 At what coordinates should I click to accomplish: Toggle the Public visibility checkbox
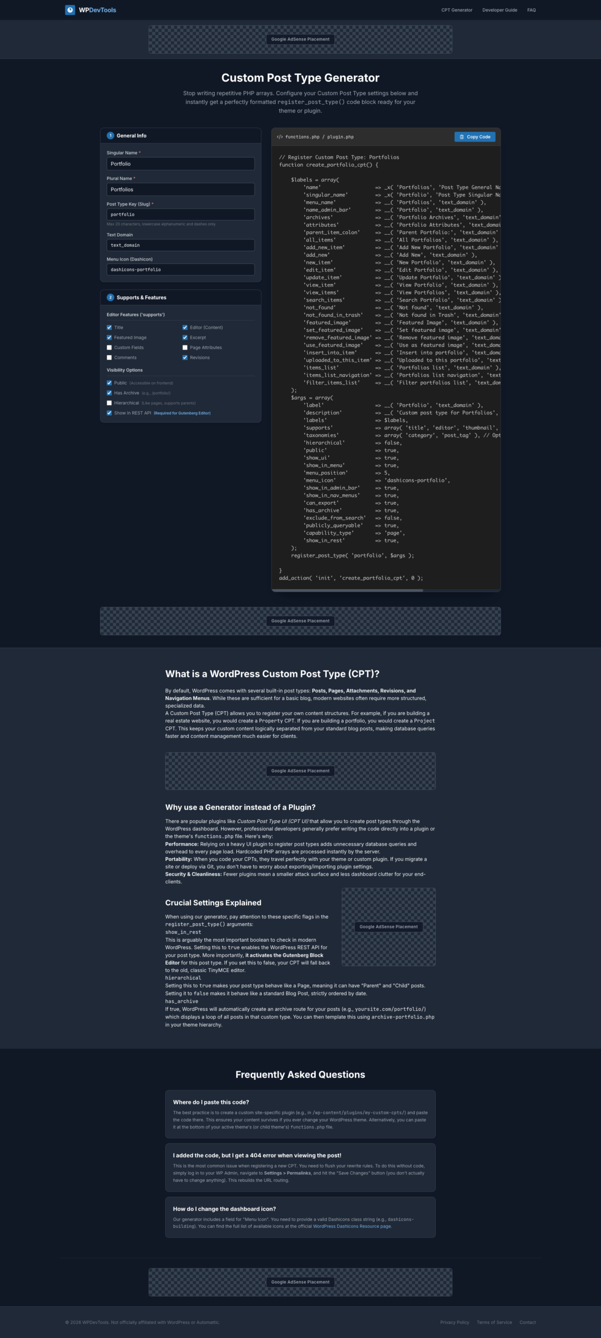point(109,383)
